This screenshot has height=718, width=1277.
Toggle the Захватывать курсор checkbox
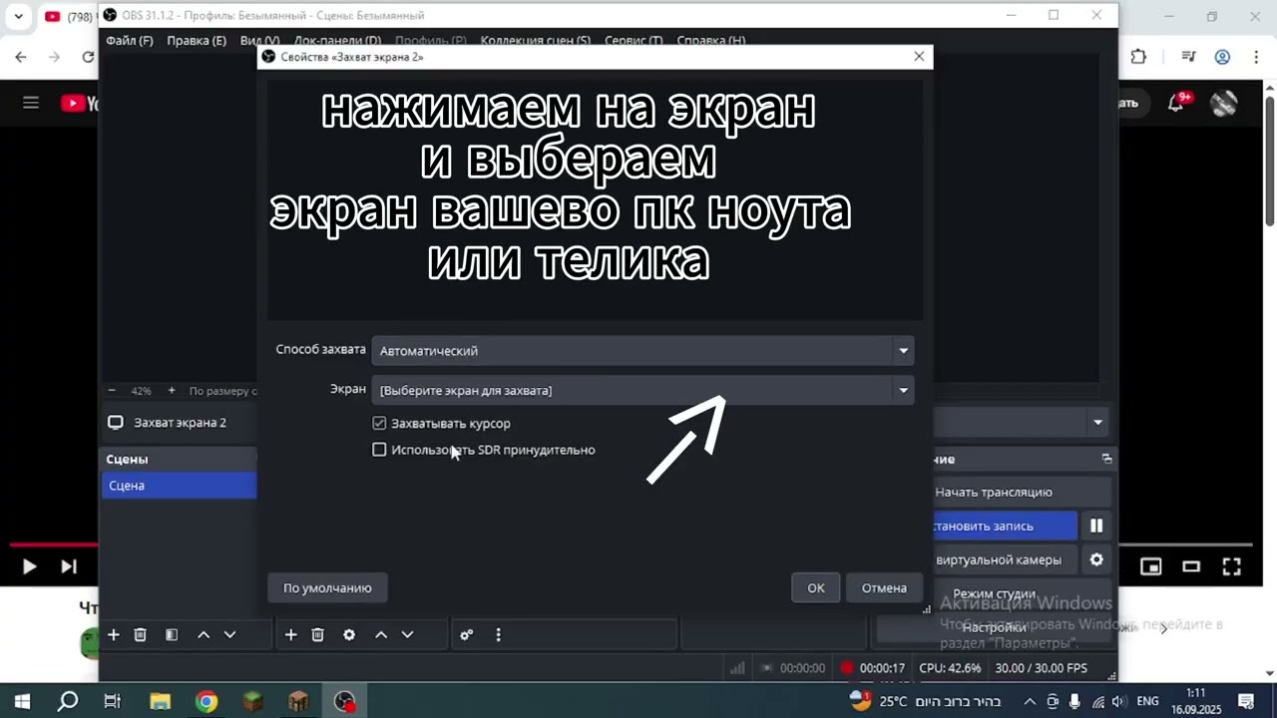pyautogui.click(x=379, y=424)
